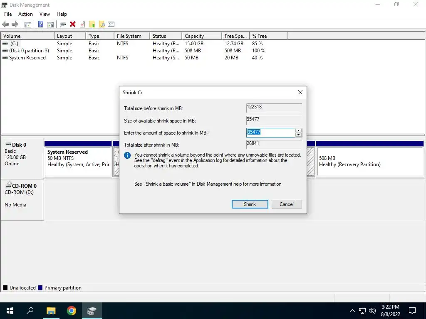
Task: Sort by the Status column header
Action: (166, 36)
